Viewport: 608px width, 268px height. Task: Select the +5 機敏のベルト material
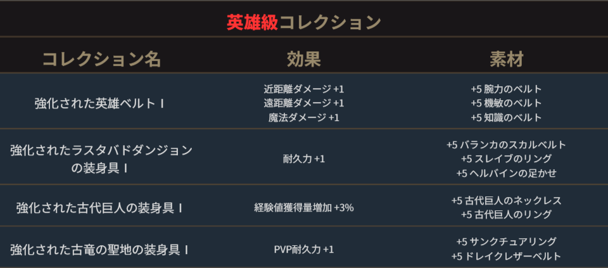coord(506,103)
